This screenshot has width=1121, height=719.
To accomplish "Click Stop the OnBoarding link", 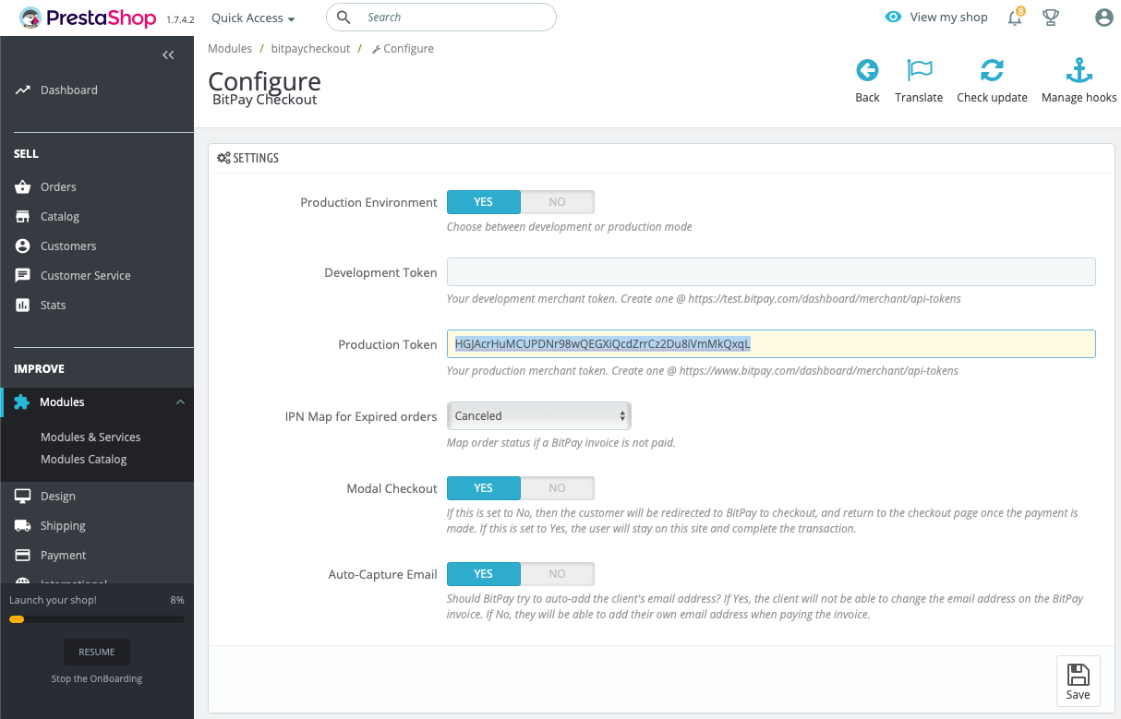I will pyautogui.click(x=97, y=678).
